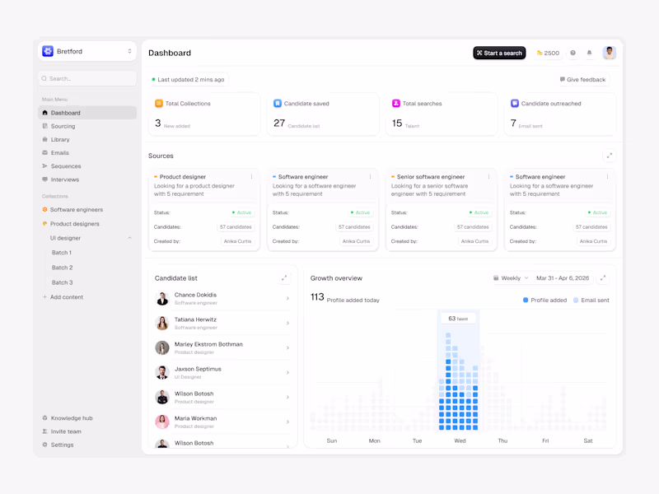Expand the Sources section icon

click(x=610, y=156)
